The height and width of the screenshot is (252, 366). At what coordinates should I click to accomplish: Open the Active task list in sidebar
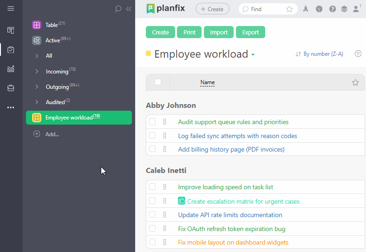coord(52,40)
